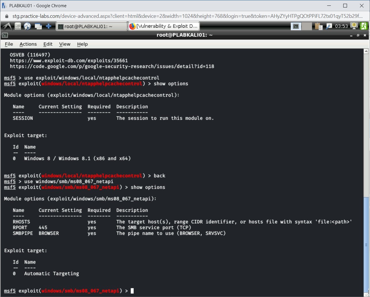Open the clipboard manager tray icon
This screenshot has height=297, width=370.
click(318, 26)
